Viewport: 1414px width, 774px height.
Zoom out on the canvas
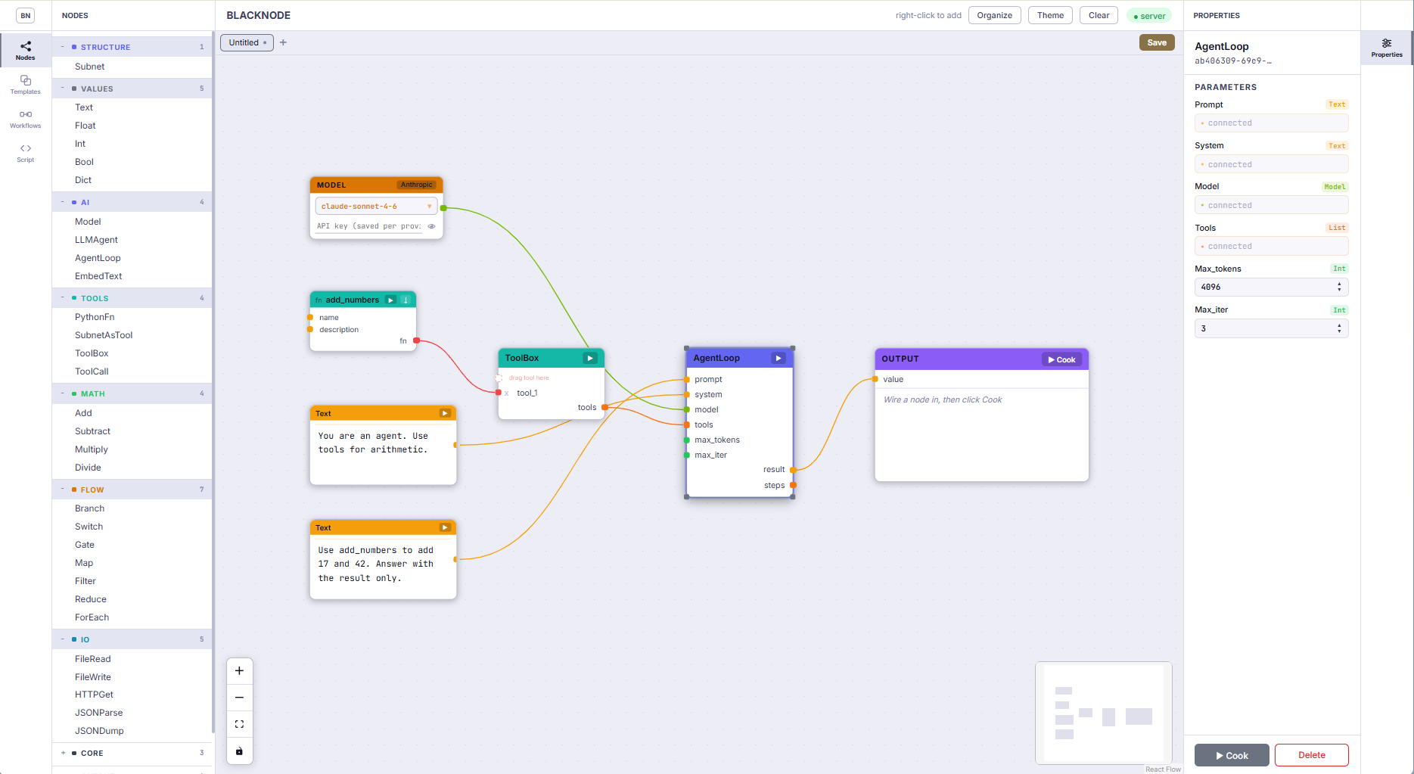[239, 698]
